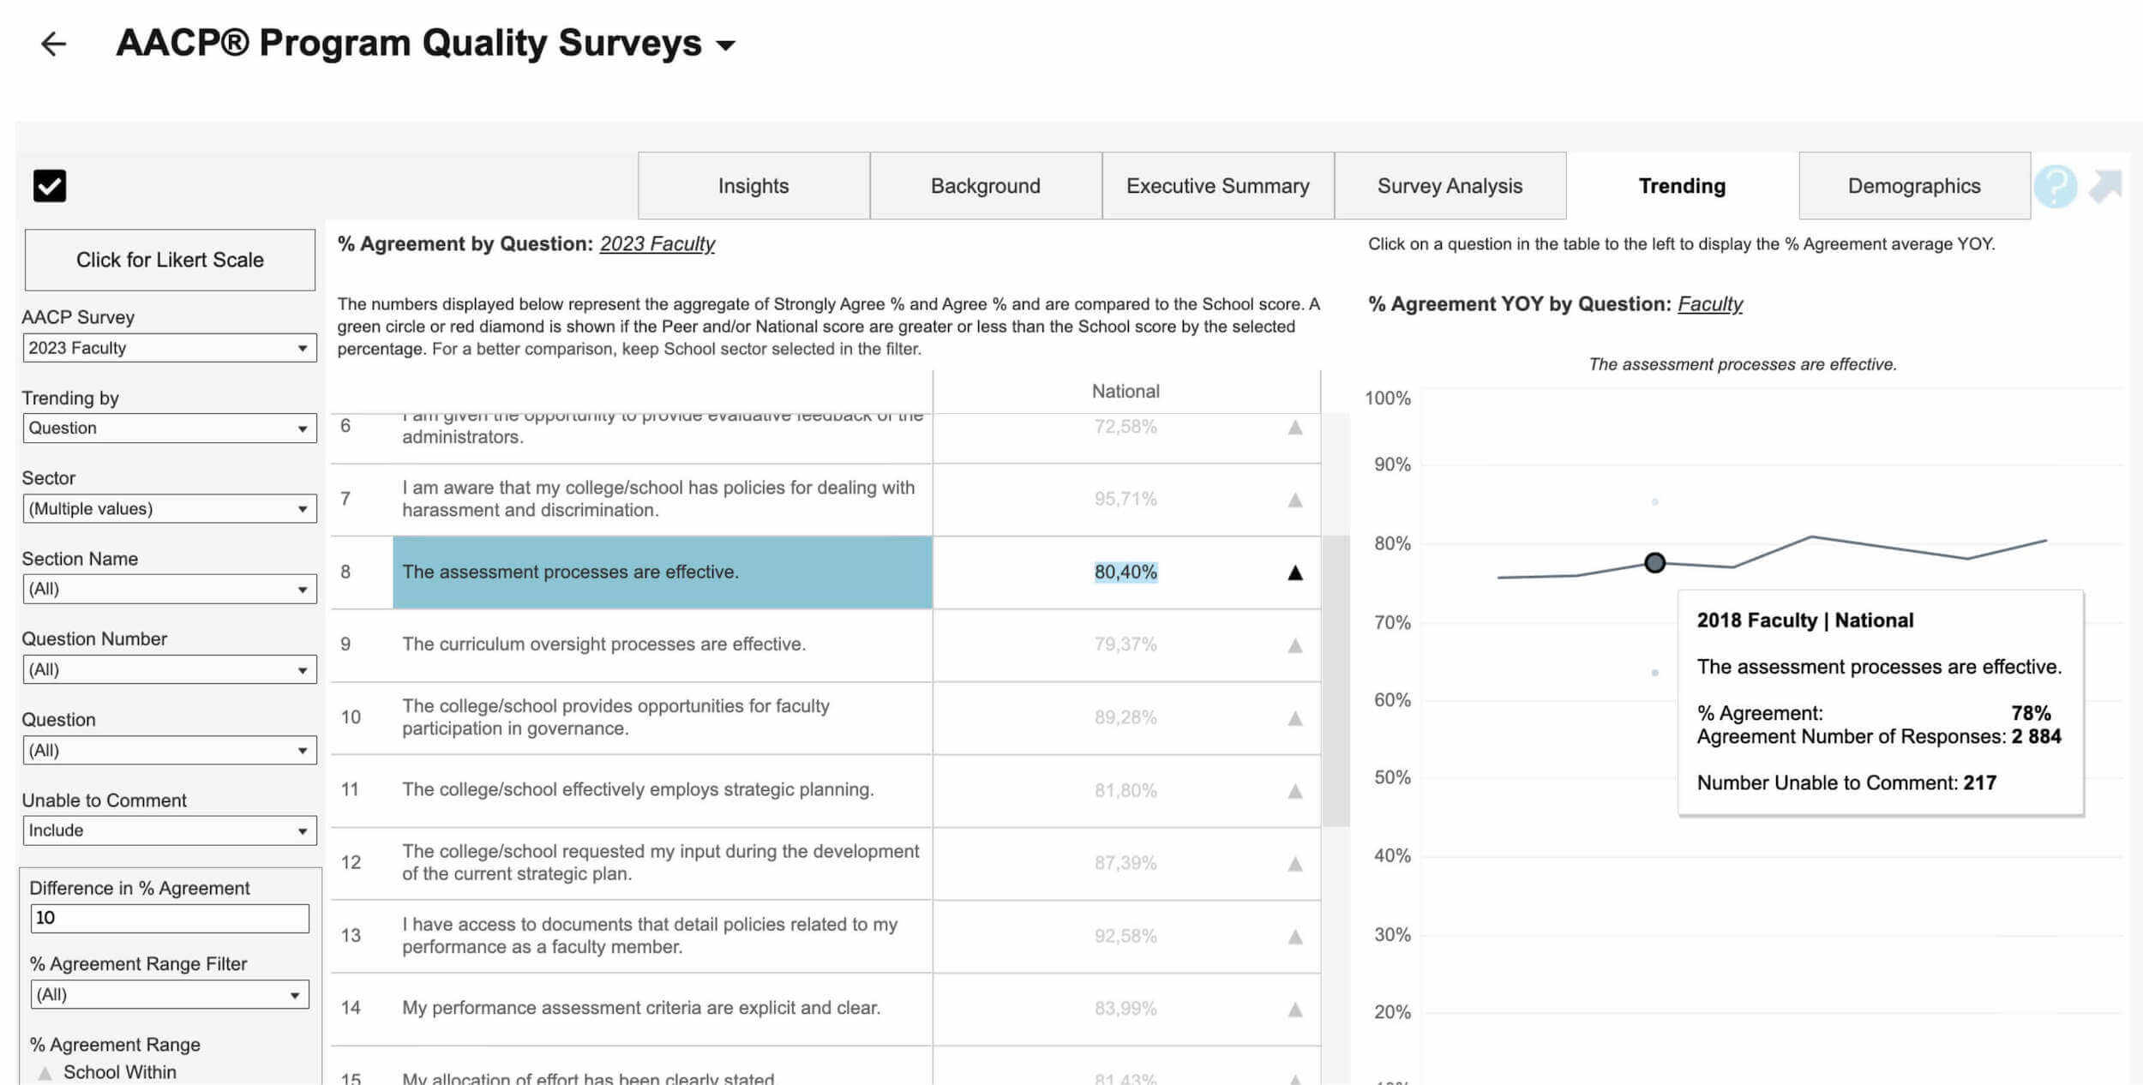Click the triangle marker in row 7

(1294, 500)
